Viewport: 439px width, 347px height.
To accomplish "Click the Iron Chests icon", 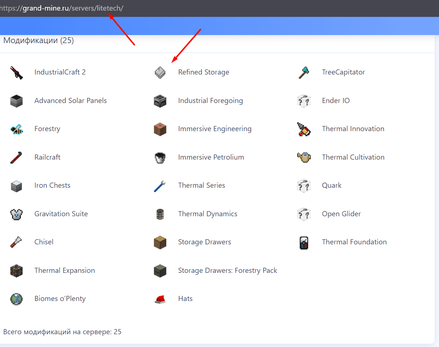I will click(x=16, y=186).
